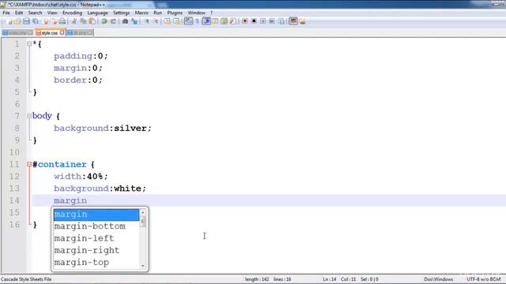Choose 'margin-left' from the autocomplete list
Screen dimensions: 506x284
pos(96,238)
